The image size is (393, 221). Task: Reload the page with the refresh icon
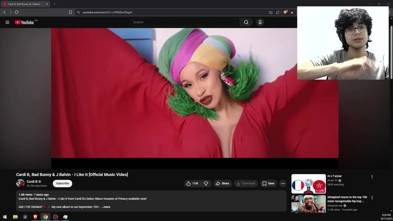(x=17, y=12)
